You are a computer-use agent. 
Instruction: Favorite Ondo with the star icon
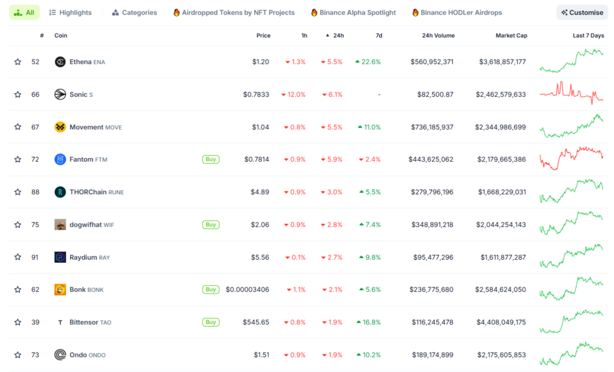[x=18, y=355]
